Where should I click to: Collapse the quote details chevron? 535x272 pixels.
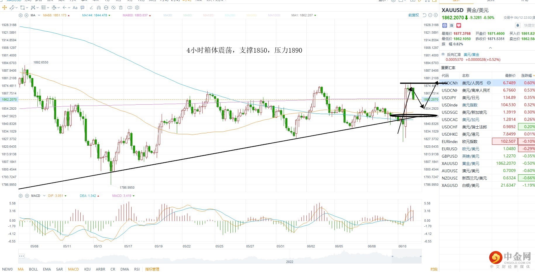click(490, 48)
